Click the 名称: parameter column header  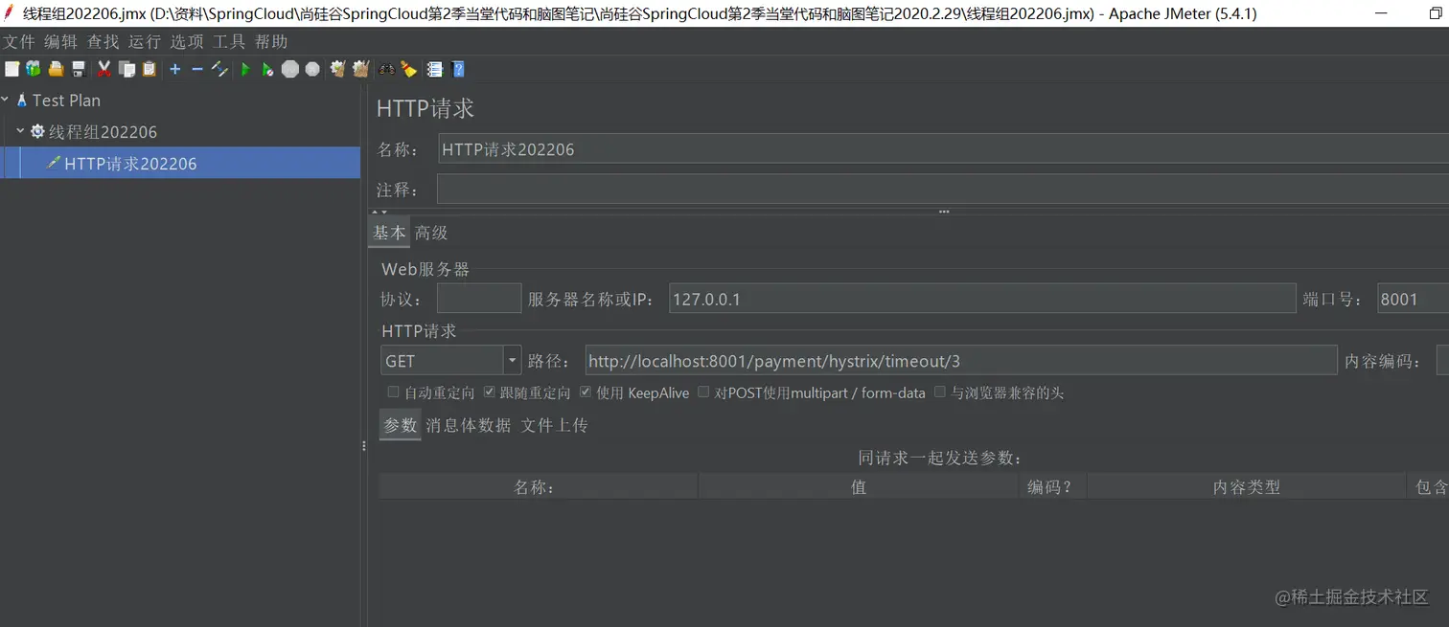click(538, 486)
